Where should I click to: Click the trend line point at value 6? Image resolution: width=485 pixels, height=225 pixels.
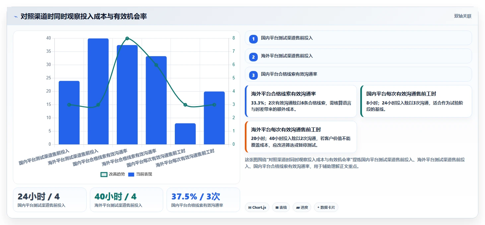[x=156, y=65]
